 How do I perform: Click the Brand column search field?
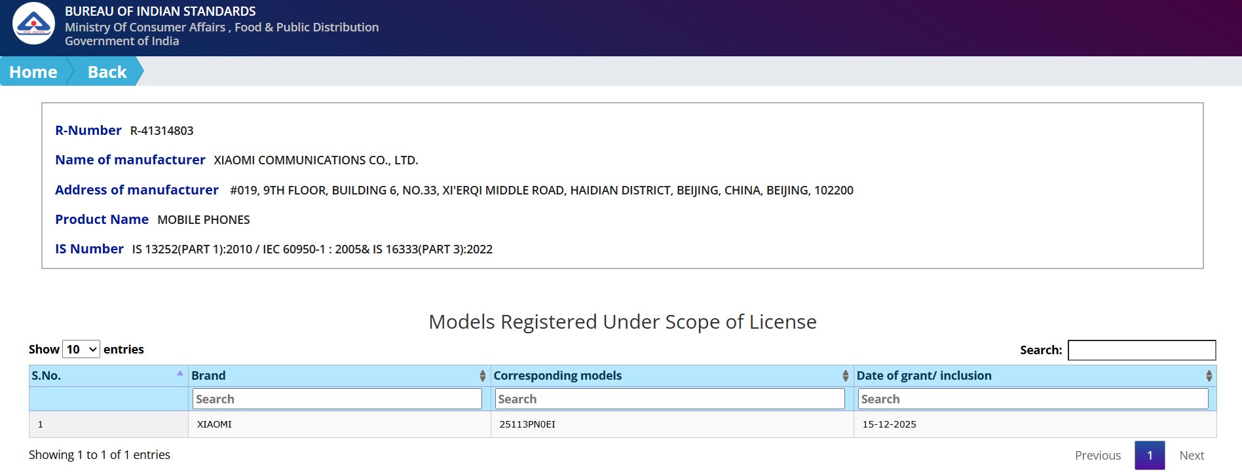click(x=337, y=399)
